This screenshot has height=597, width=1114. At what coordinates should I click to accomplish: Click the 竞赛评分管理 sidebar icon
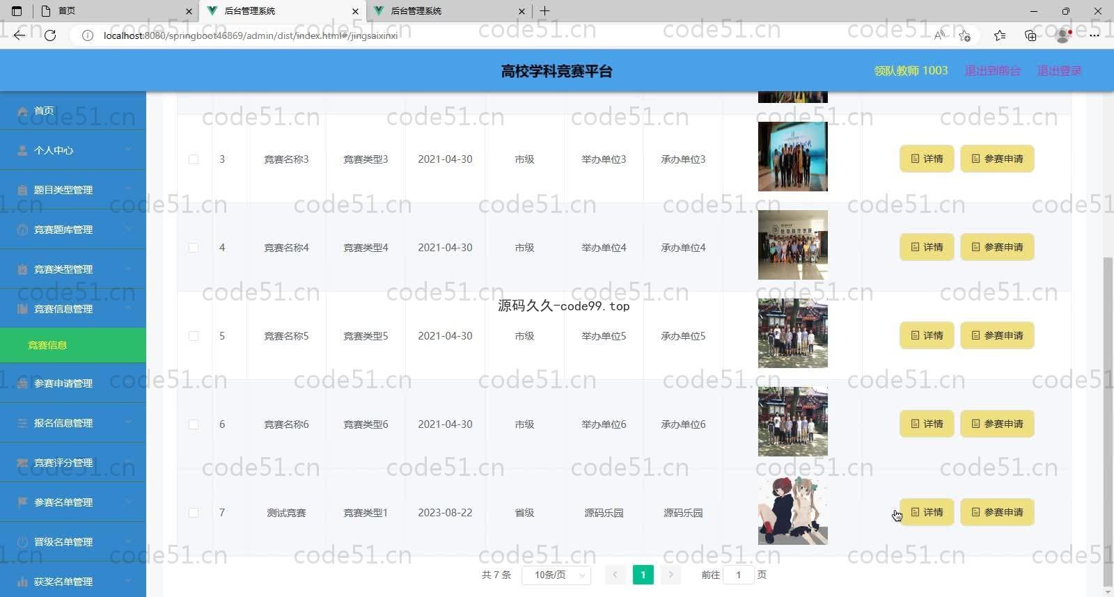point(22,463)
